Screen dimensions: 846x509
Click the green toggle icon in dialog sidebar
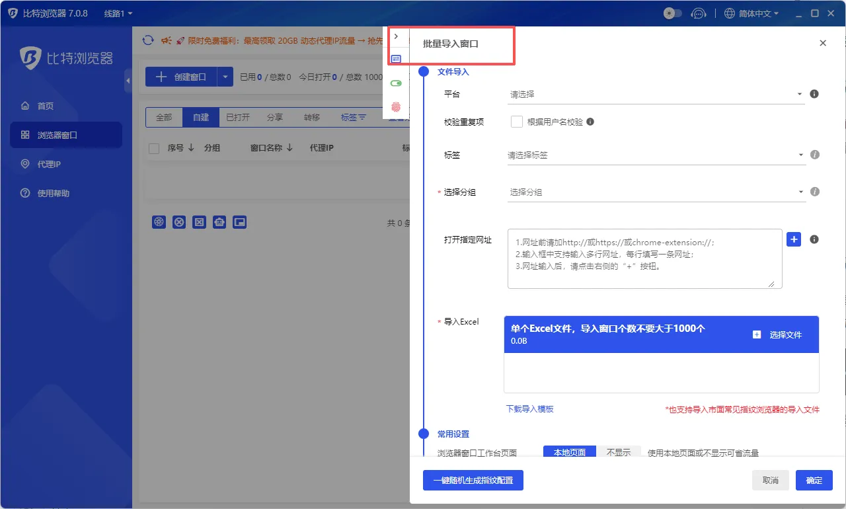[x=396, y=83]
